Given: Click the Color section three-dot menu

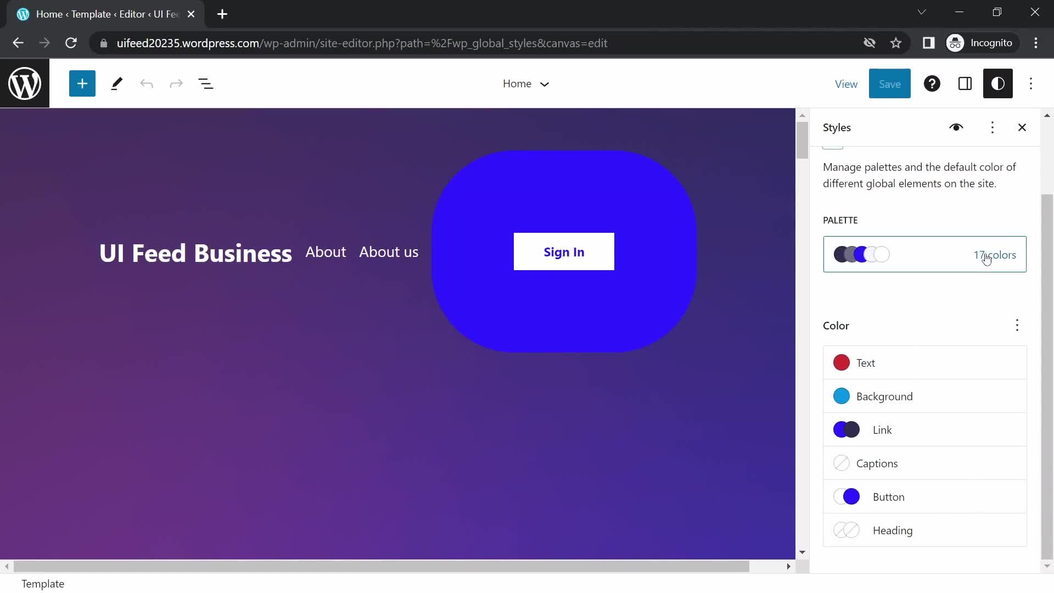Looking at the screenshot, I should tap(1016, 325).
